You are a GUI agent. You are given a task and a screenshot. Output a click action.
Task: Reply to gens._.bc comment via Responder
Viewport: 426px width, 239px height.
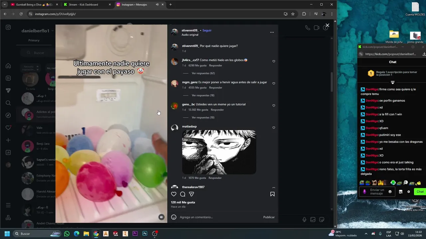(x=217, y=110)
